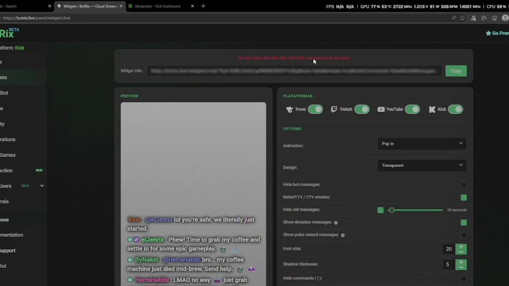Viewport: 509px width, 286px height.
Task: Click the Twitch platform logo icon
Action: [x=334, y=109]
